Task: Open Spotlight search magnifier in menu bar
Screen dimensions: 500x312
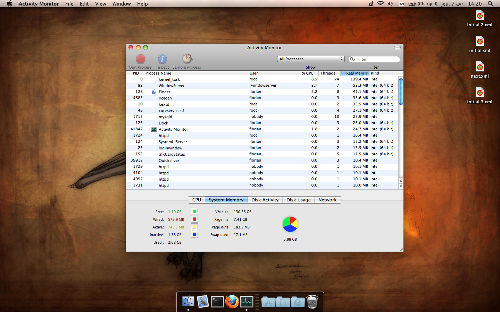Action: point(490,4)
